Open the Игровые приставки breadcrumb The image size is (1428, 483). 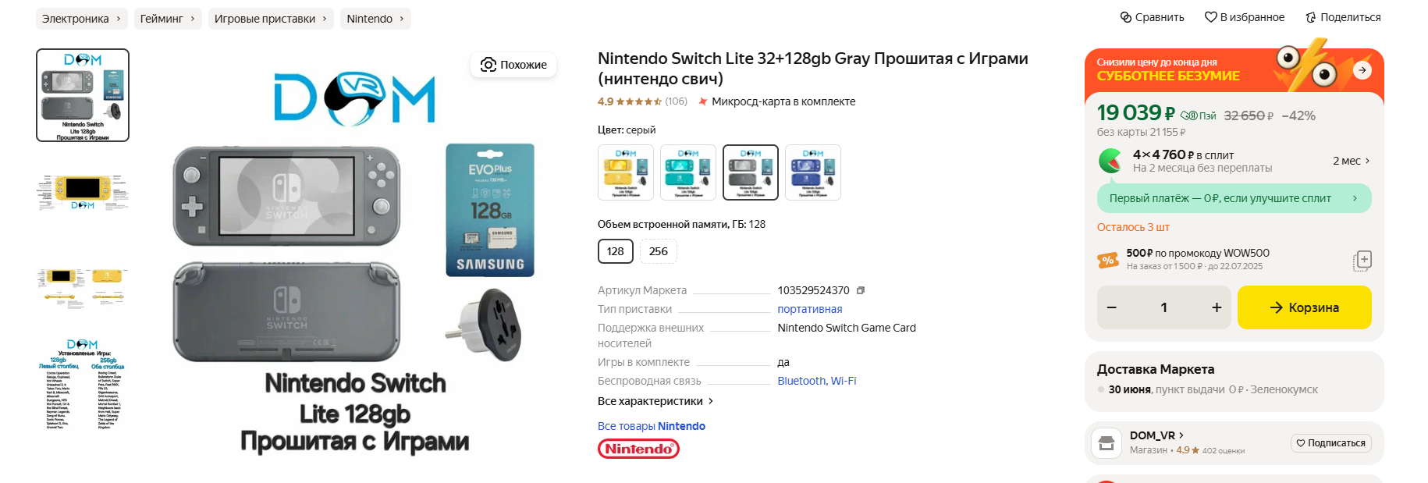pos(270,19)
